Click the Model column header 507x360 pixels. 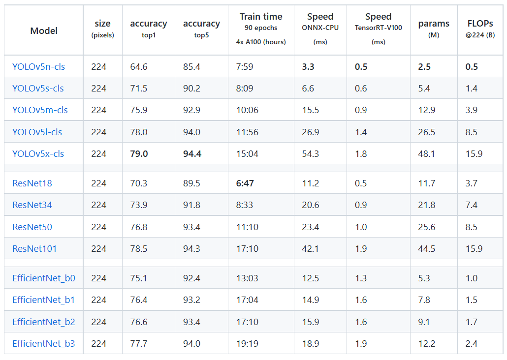pyautogui.click(x=44, y=30)
